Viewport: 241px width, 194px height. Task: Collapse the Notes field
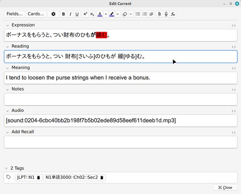point(7,89)
